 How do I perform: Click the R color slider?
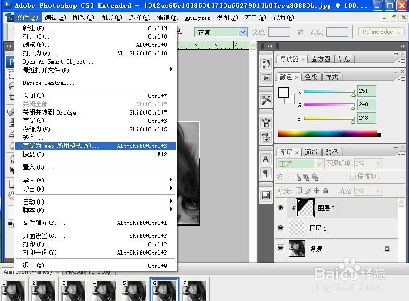point(329,91)
